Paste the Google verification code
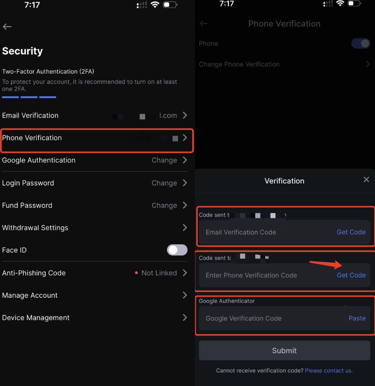Viewport: 375px width, 386px height. click(357, 318)
